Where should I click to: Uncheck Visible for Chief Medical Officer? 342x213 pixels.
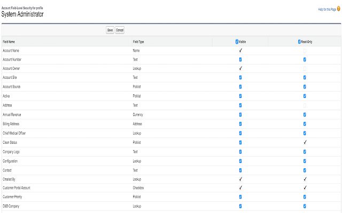pos(240,133)
